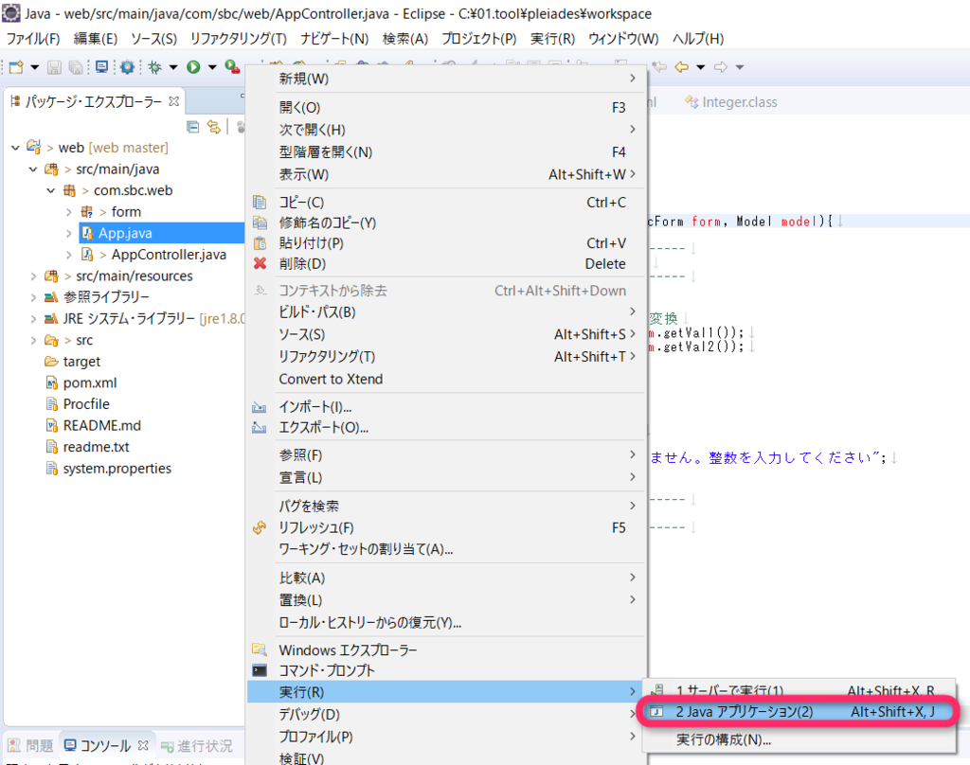This screenshot has height=765, width=970.
Task: Click the blue gear toolbar icon
Action: pos(128,67)
